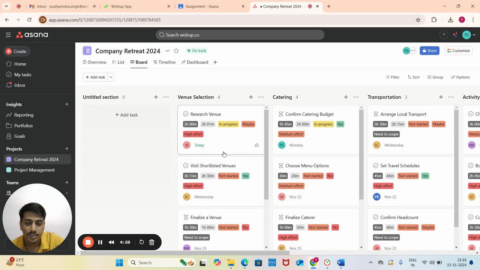Add task to Untitled section with plus icon
480x270 pixels.
156,97
